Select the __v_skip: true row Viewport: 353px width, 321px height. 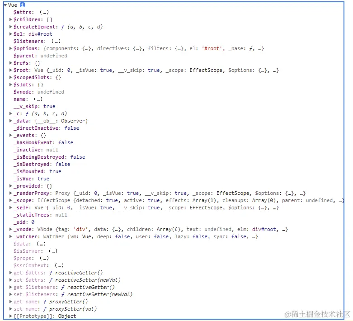click(34, 106)
